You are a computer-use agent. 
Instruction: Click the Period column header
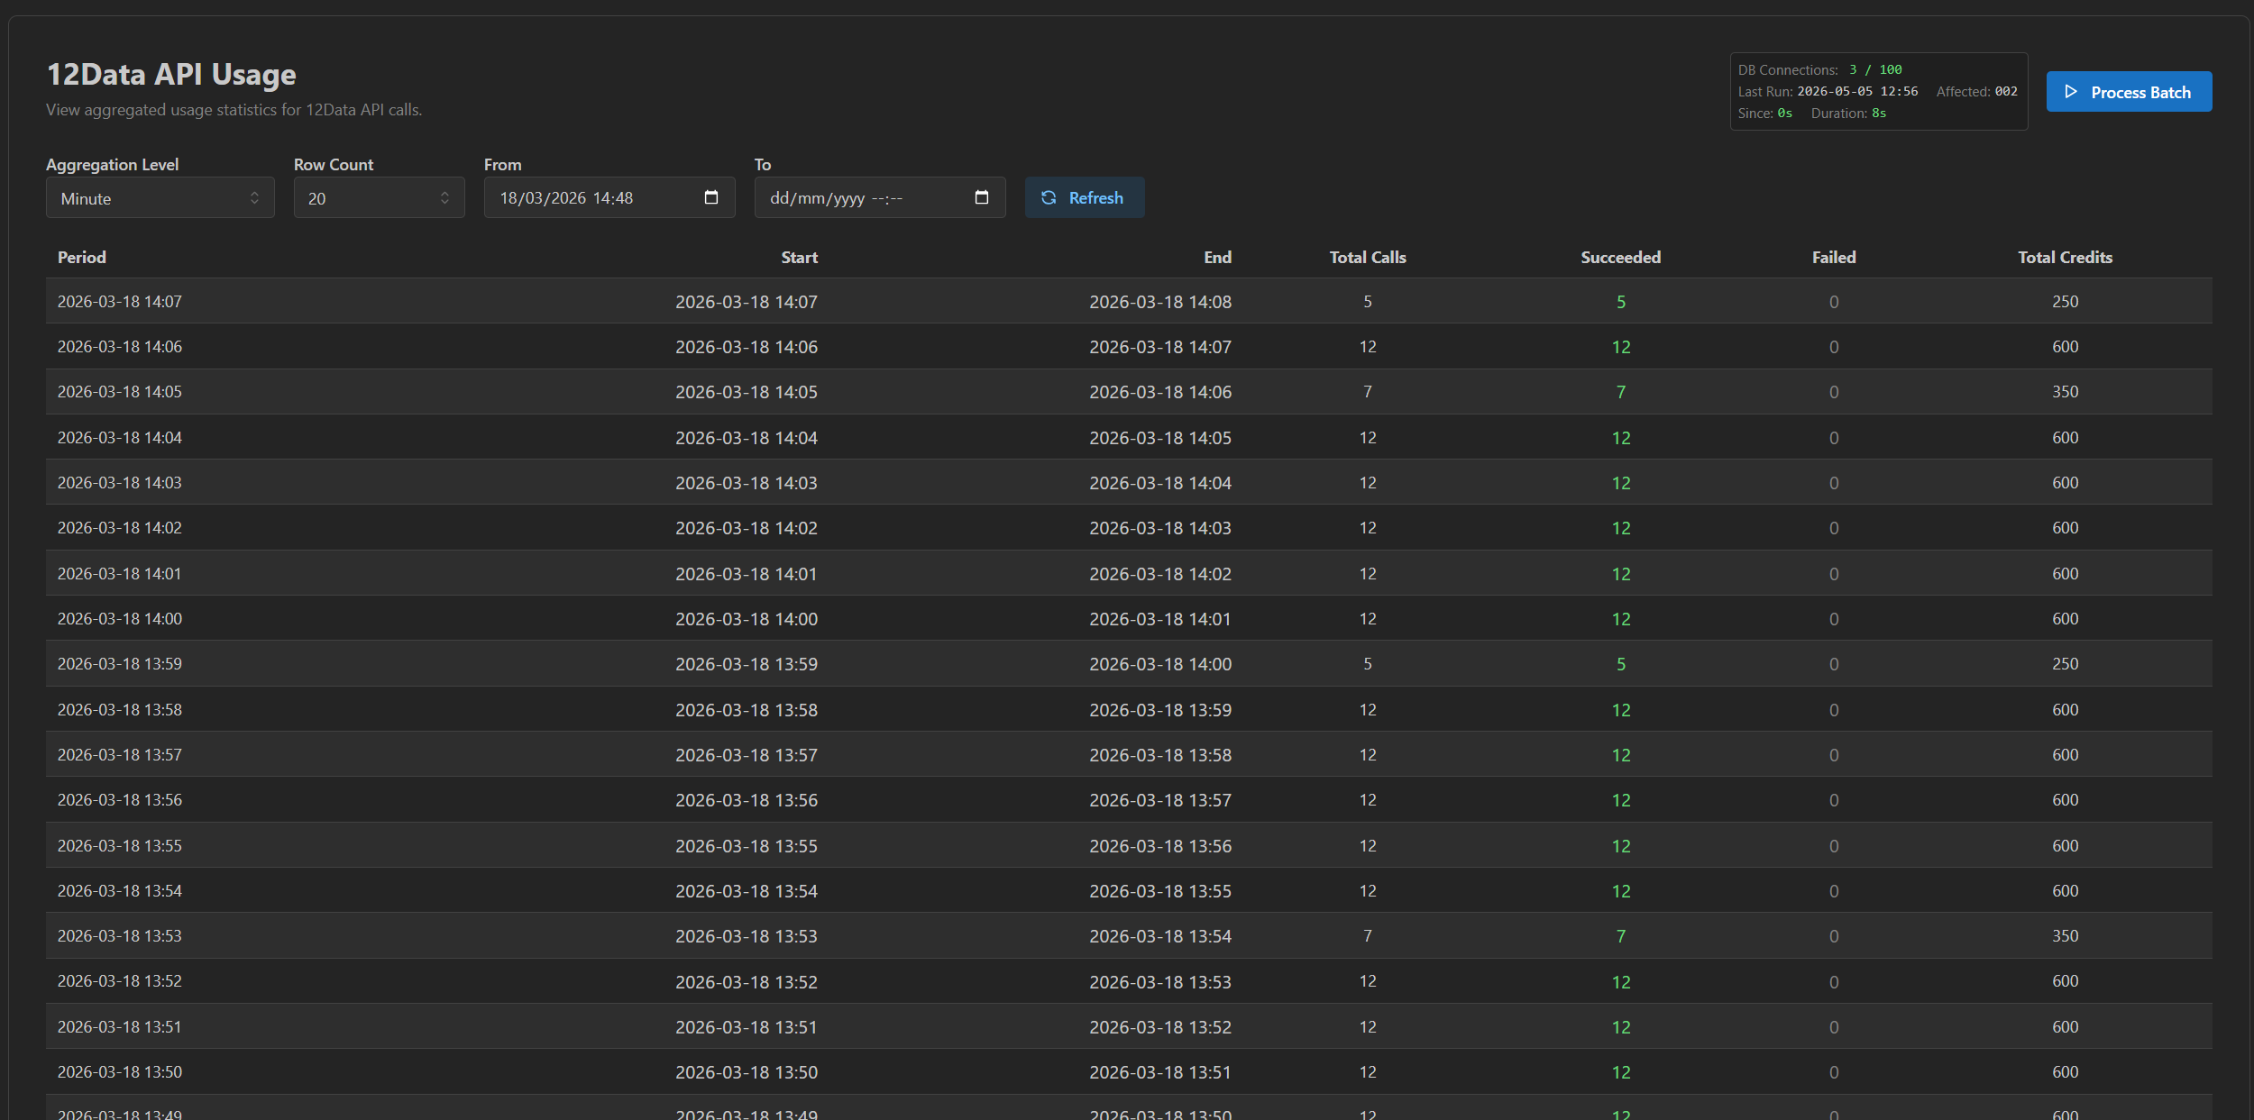(x=82, y=258)
